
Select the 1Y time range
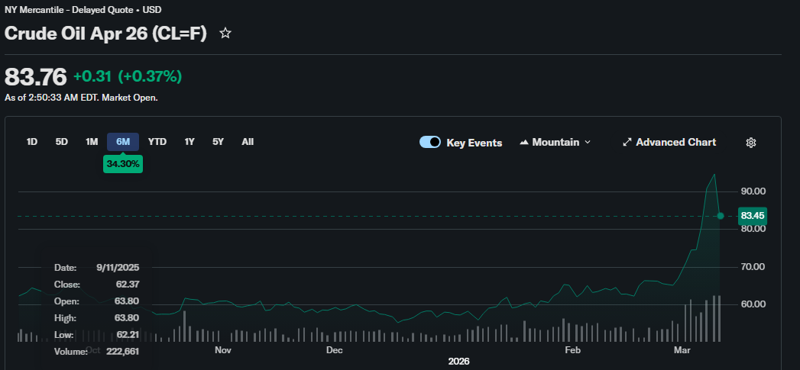point(189,142)
